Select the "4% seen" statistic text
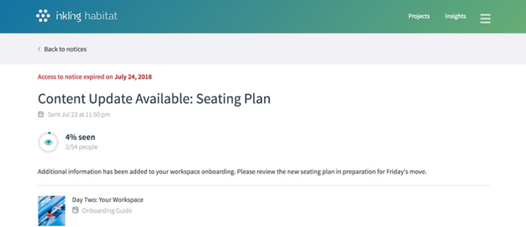 [80, 137]
